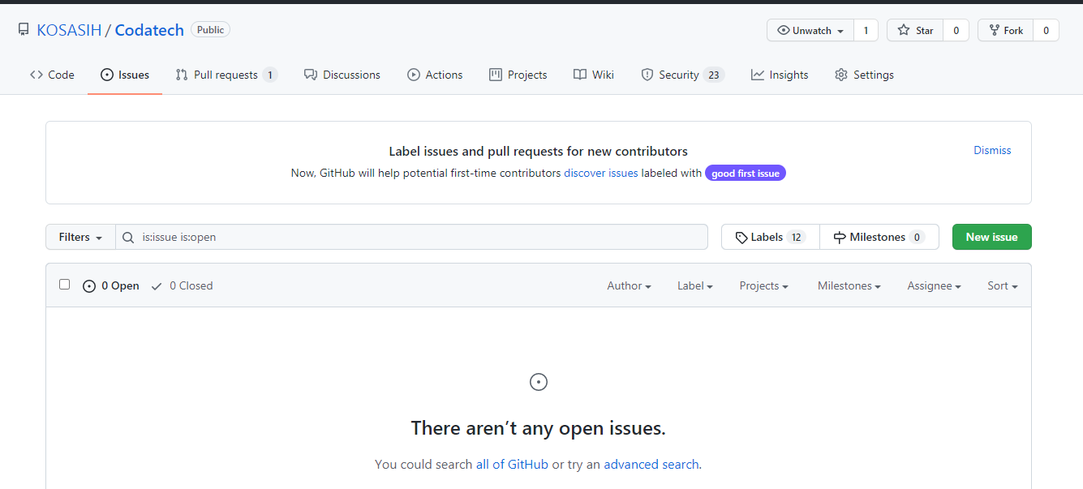This screenshot has height=489, width=1083.
Task: Switch to the Projects tab
Action: [x=518, y=75]
